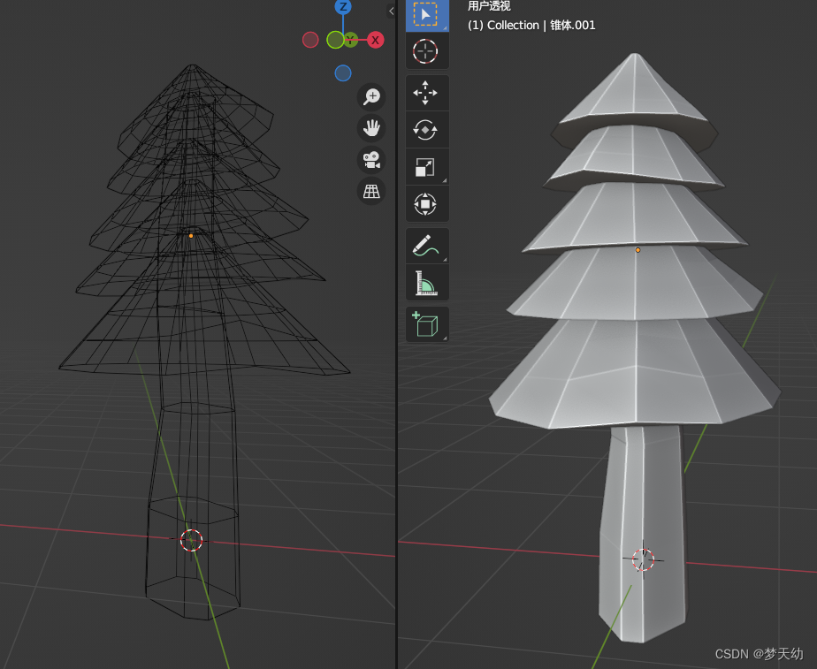Image resolution: width=817 pixels, height=669 pixels.
Task: Select the Annotate pencil tool
Action: coord(427,246)
